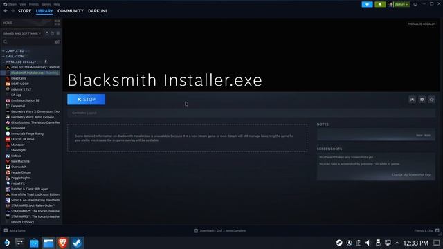
Task: Open Brave browser from taskbar
Action: point(62,243)
